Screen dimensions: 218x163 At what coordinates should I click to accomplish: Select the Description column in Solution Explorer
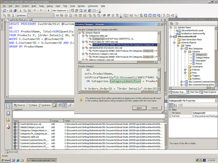point(201,60)
